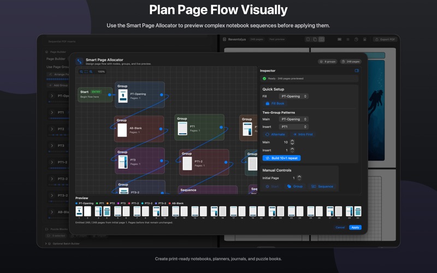Toggle the Inspector panel sidebar icon
The height and width of the screenshot is (273, 437).
click(x=357, y=70)
